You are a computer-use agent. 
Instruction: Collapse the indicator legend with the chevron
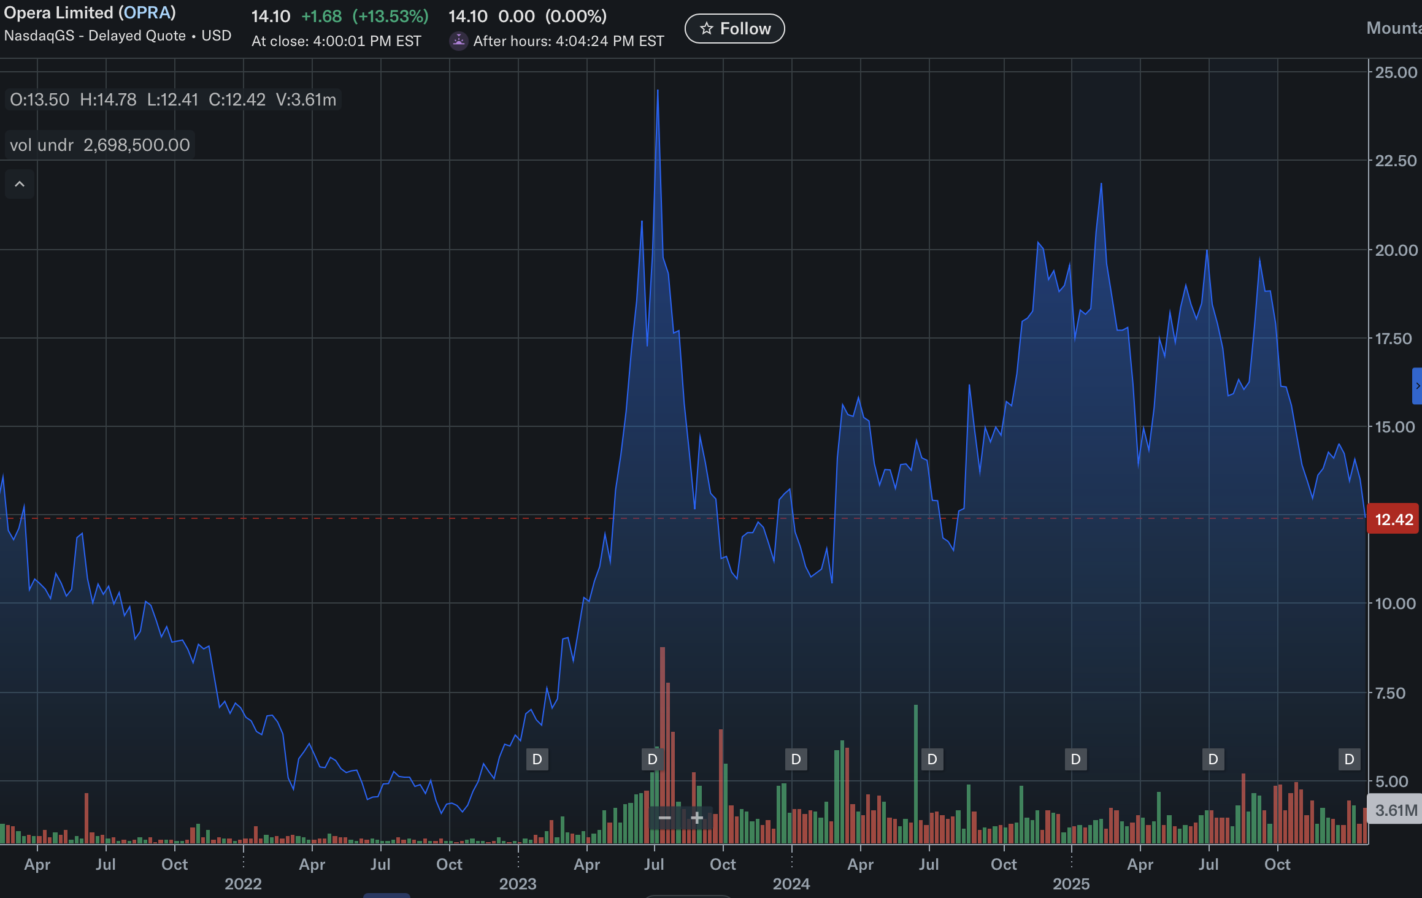pos(20,184)
